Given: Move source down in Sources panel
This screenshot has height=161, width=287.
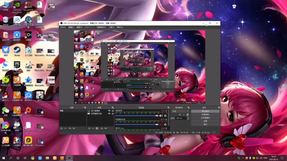Looking at the screenshot, I should click(105, 128).
